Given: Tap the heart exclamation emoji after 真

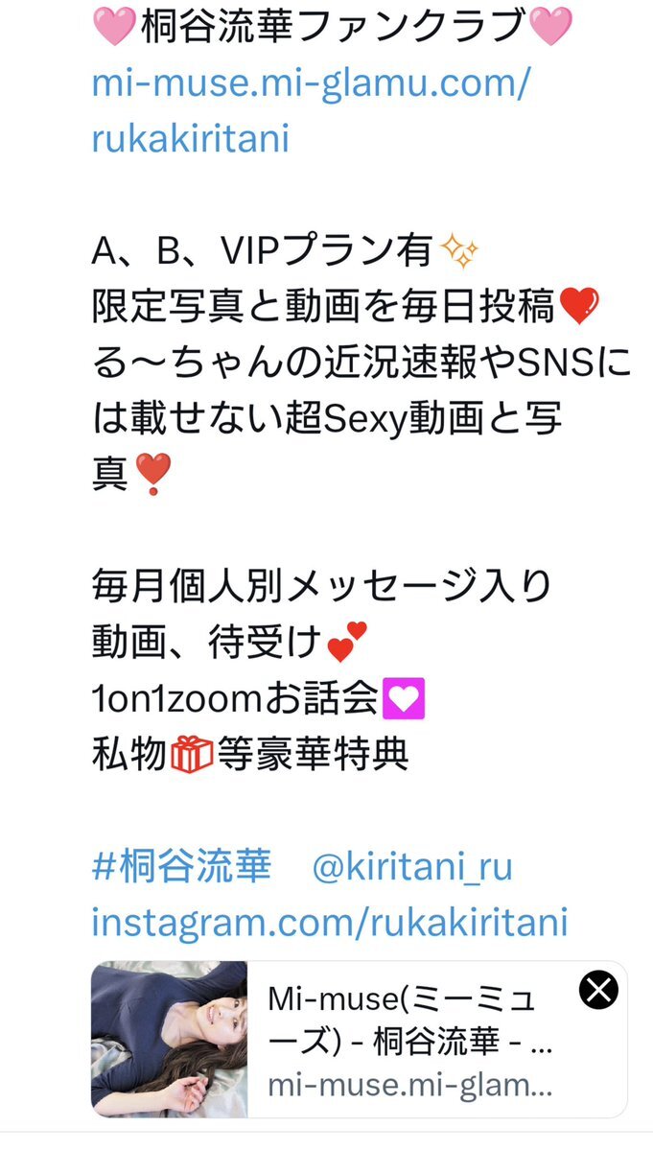Looking at the screenshot, I should (153, 473).
